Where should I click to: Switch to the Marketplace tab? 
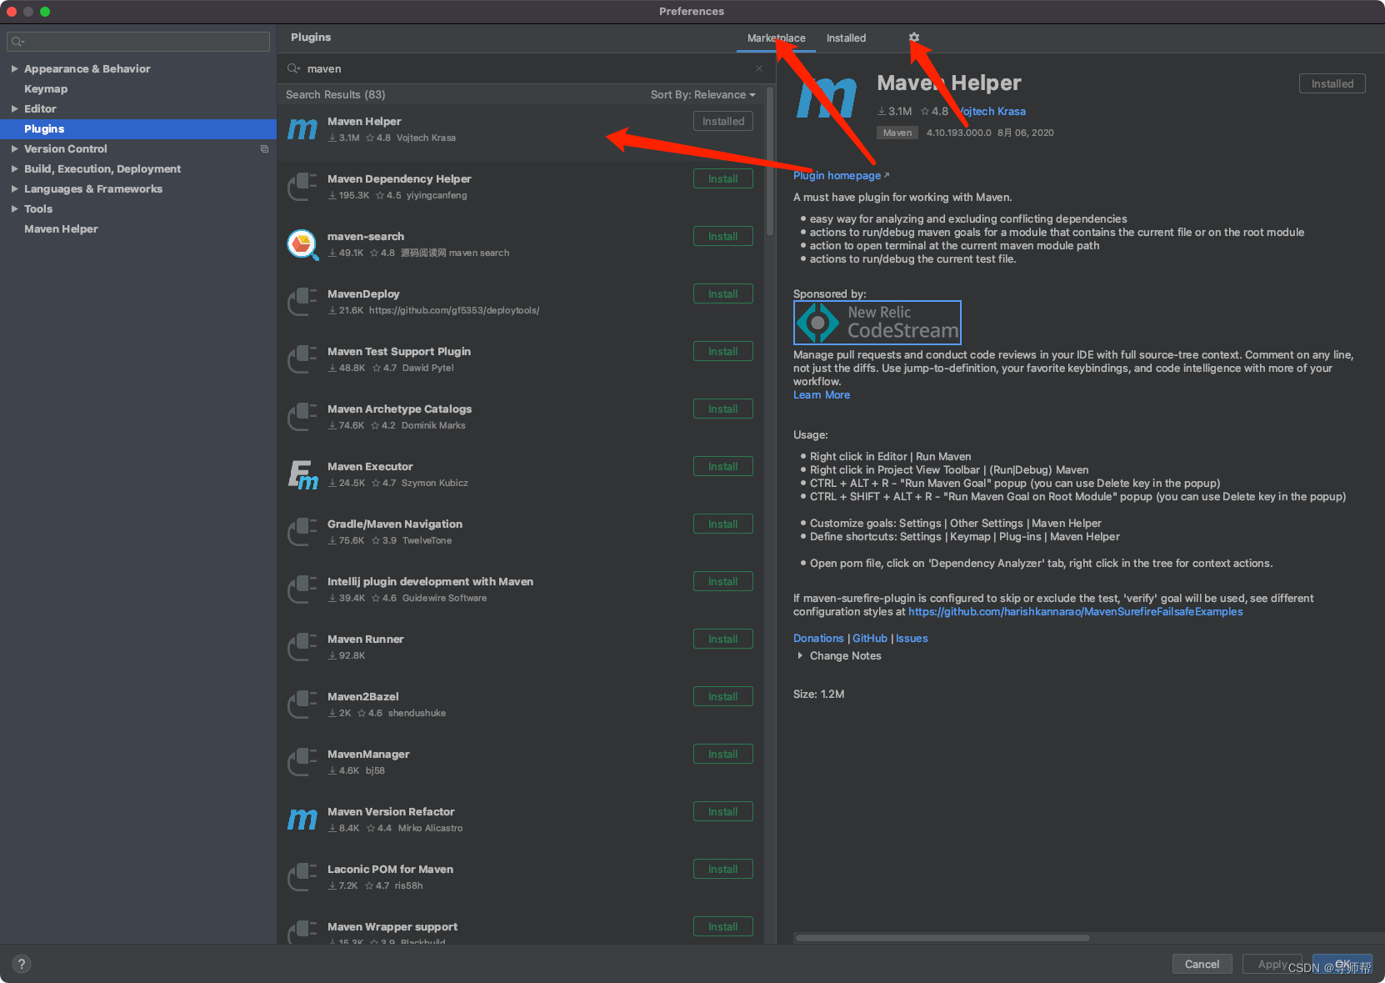pos(776,38)
